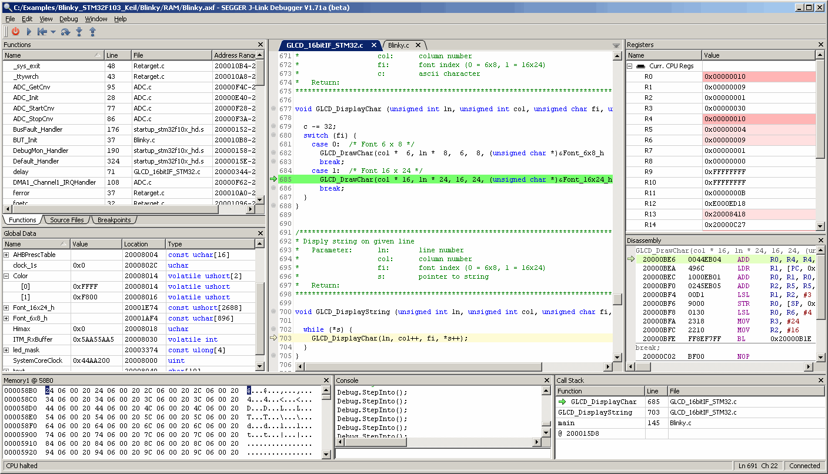Click the CPU chip icon beside Curr. CPU Regs
828x474 pixels.
[640, 66]
